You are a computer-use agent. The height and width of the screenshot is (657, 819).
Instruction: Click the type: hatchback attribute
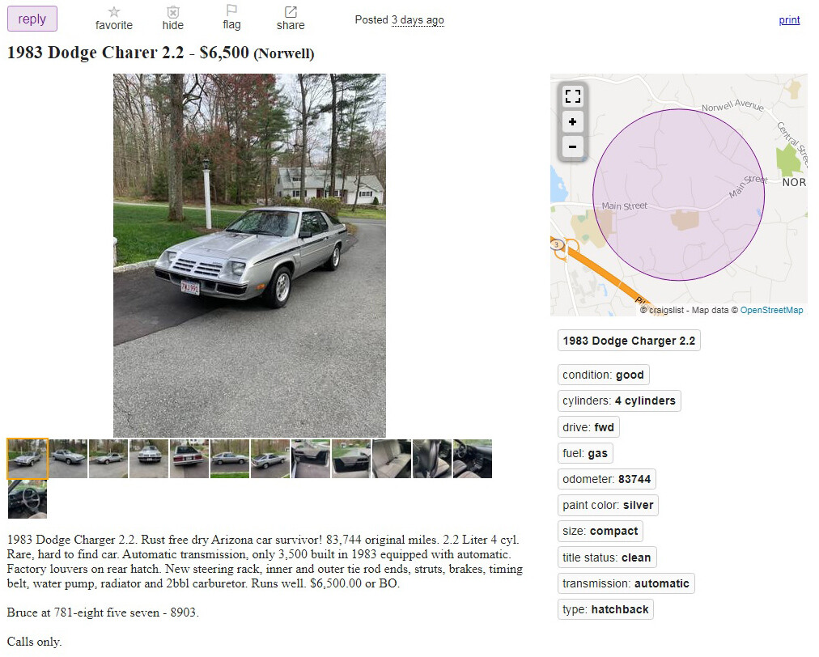(x=605, y=609)
